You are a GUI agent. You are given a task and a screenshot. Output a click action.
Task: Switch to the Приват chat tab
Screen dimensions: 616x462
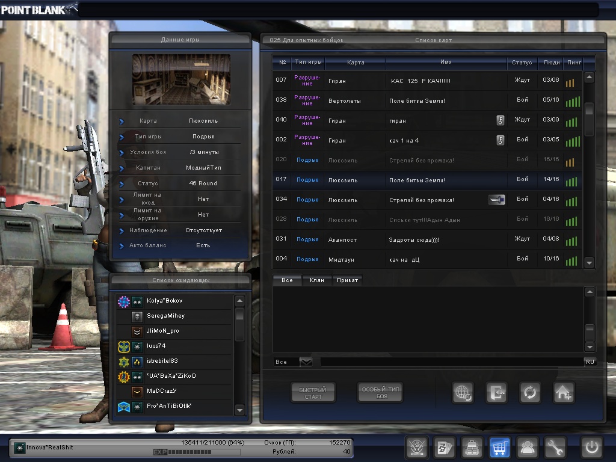(348, 280)
